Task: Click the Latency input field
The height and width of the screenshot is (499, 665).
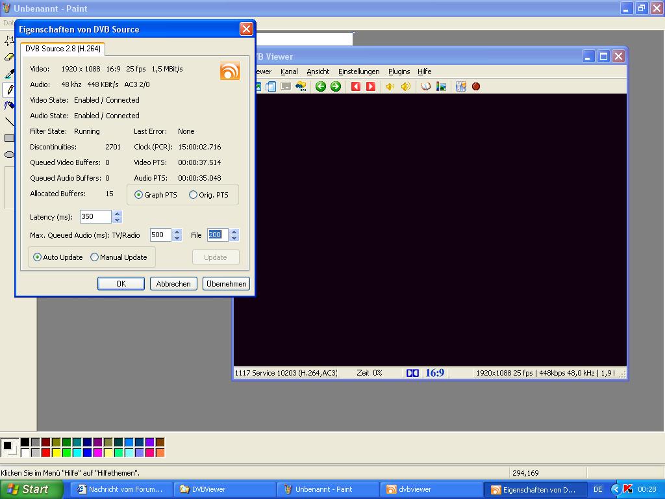Action: 95,217
